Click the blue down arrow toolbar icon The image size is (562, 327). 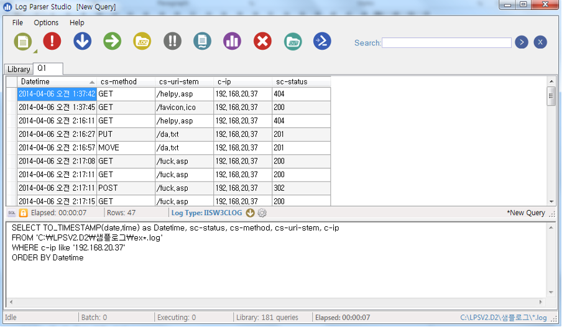tap(82, 42)
